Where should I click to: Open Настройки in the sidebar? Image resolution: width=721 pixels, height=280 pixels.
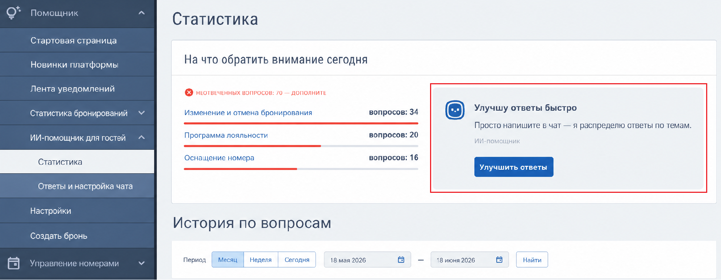(77, 211)
